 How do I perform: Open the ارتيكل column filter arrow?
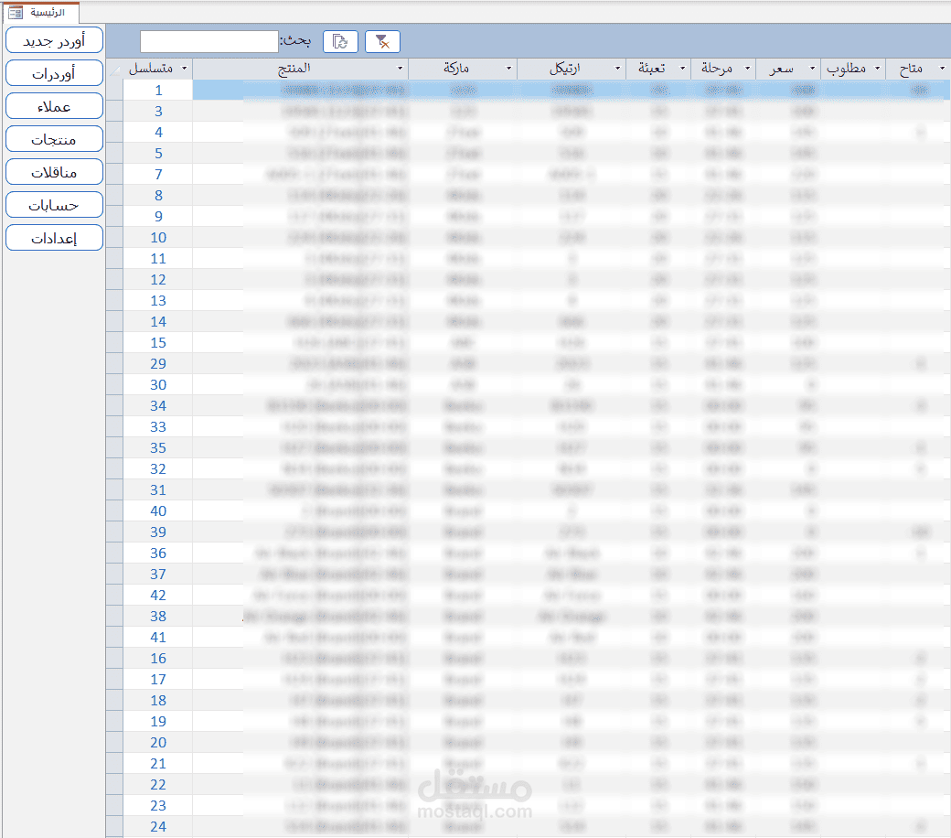click(617, 69)
